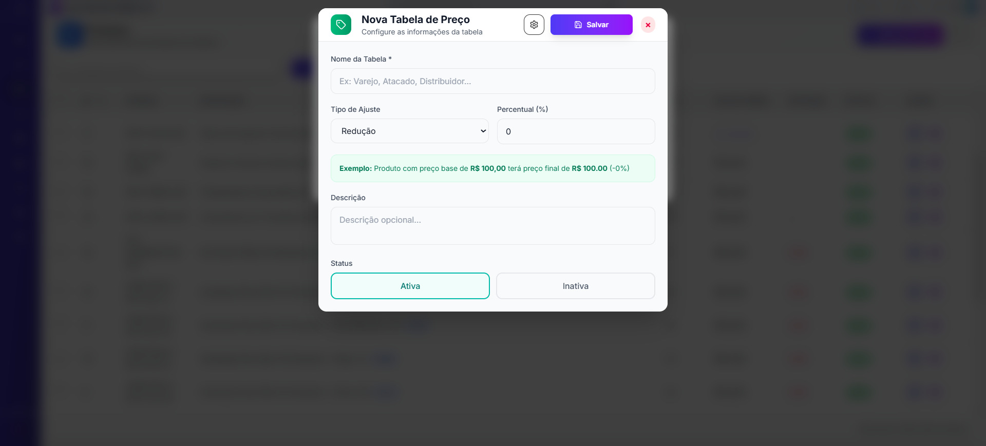Click the "Configure as informações da tabela" subtitle
The width and height of the screenshot is (986, 446).
pos(422,32)
